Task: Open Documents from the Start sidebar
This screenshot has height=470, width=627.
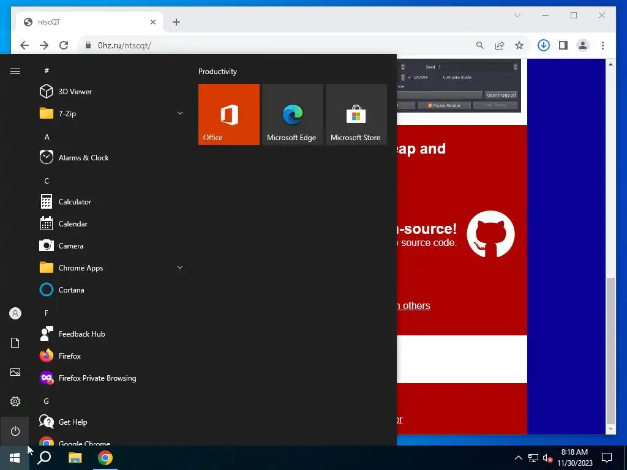Action: coord(15,343)
